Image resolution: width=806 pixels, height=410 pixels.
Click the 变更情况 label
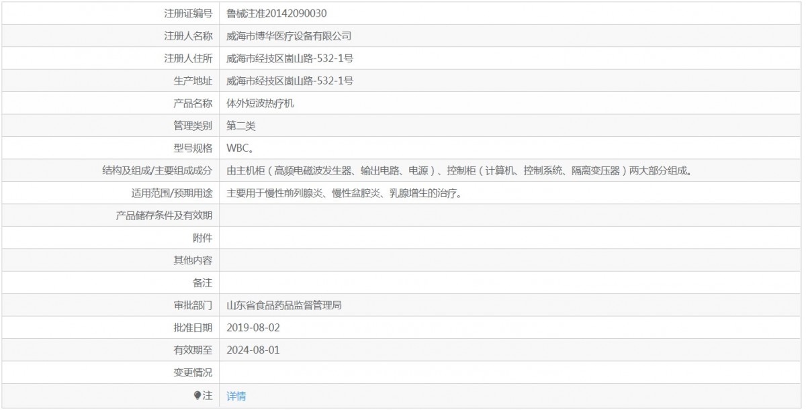pyautogui.click(x=193, y=372)
